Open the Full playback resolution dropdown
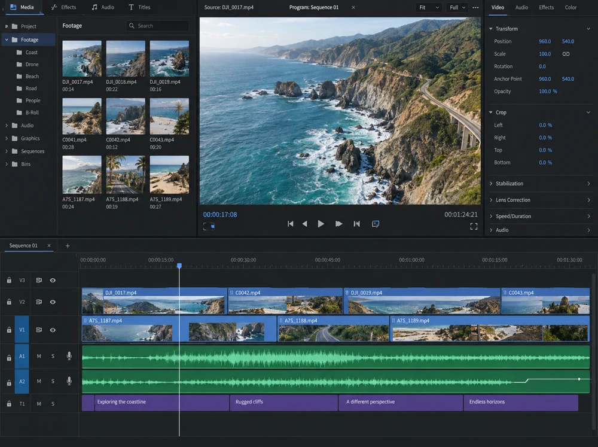The height and width of the screenshot is (447, 598). pos(457,7)
